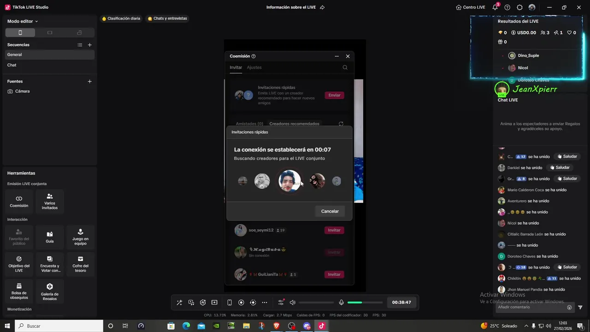Click the record button in bottom toolbar

[x=241, y=302]
